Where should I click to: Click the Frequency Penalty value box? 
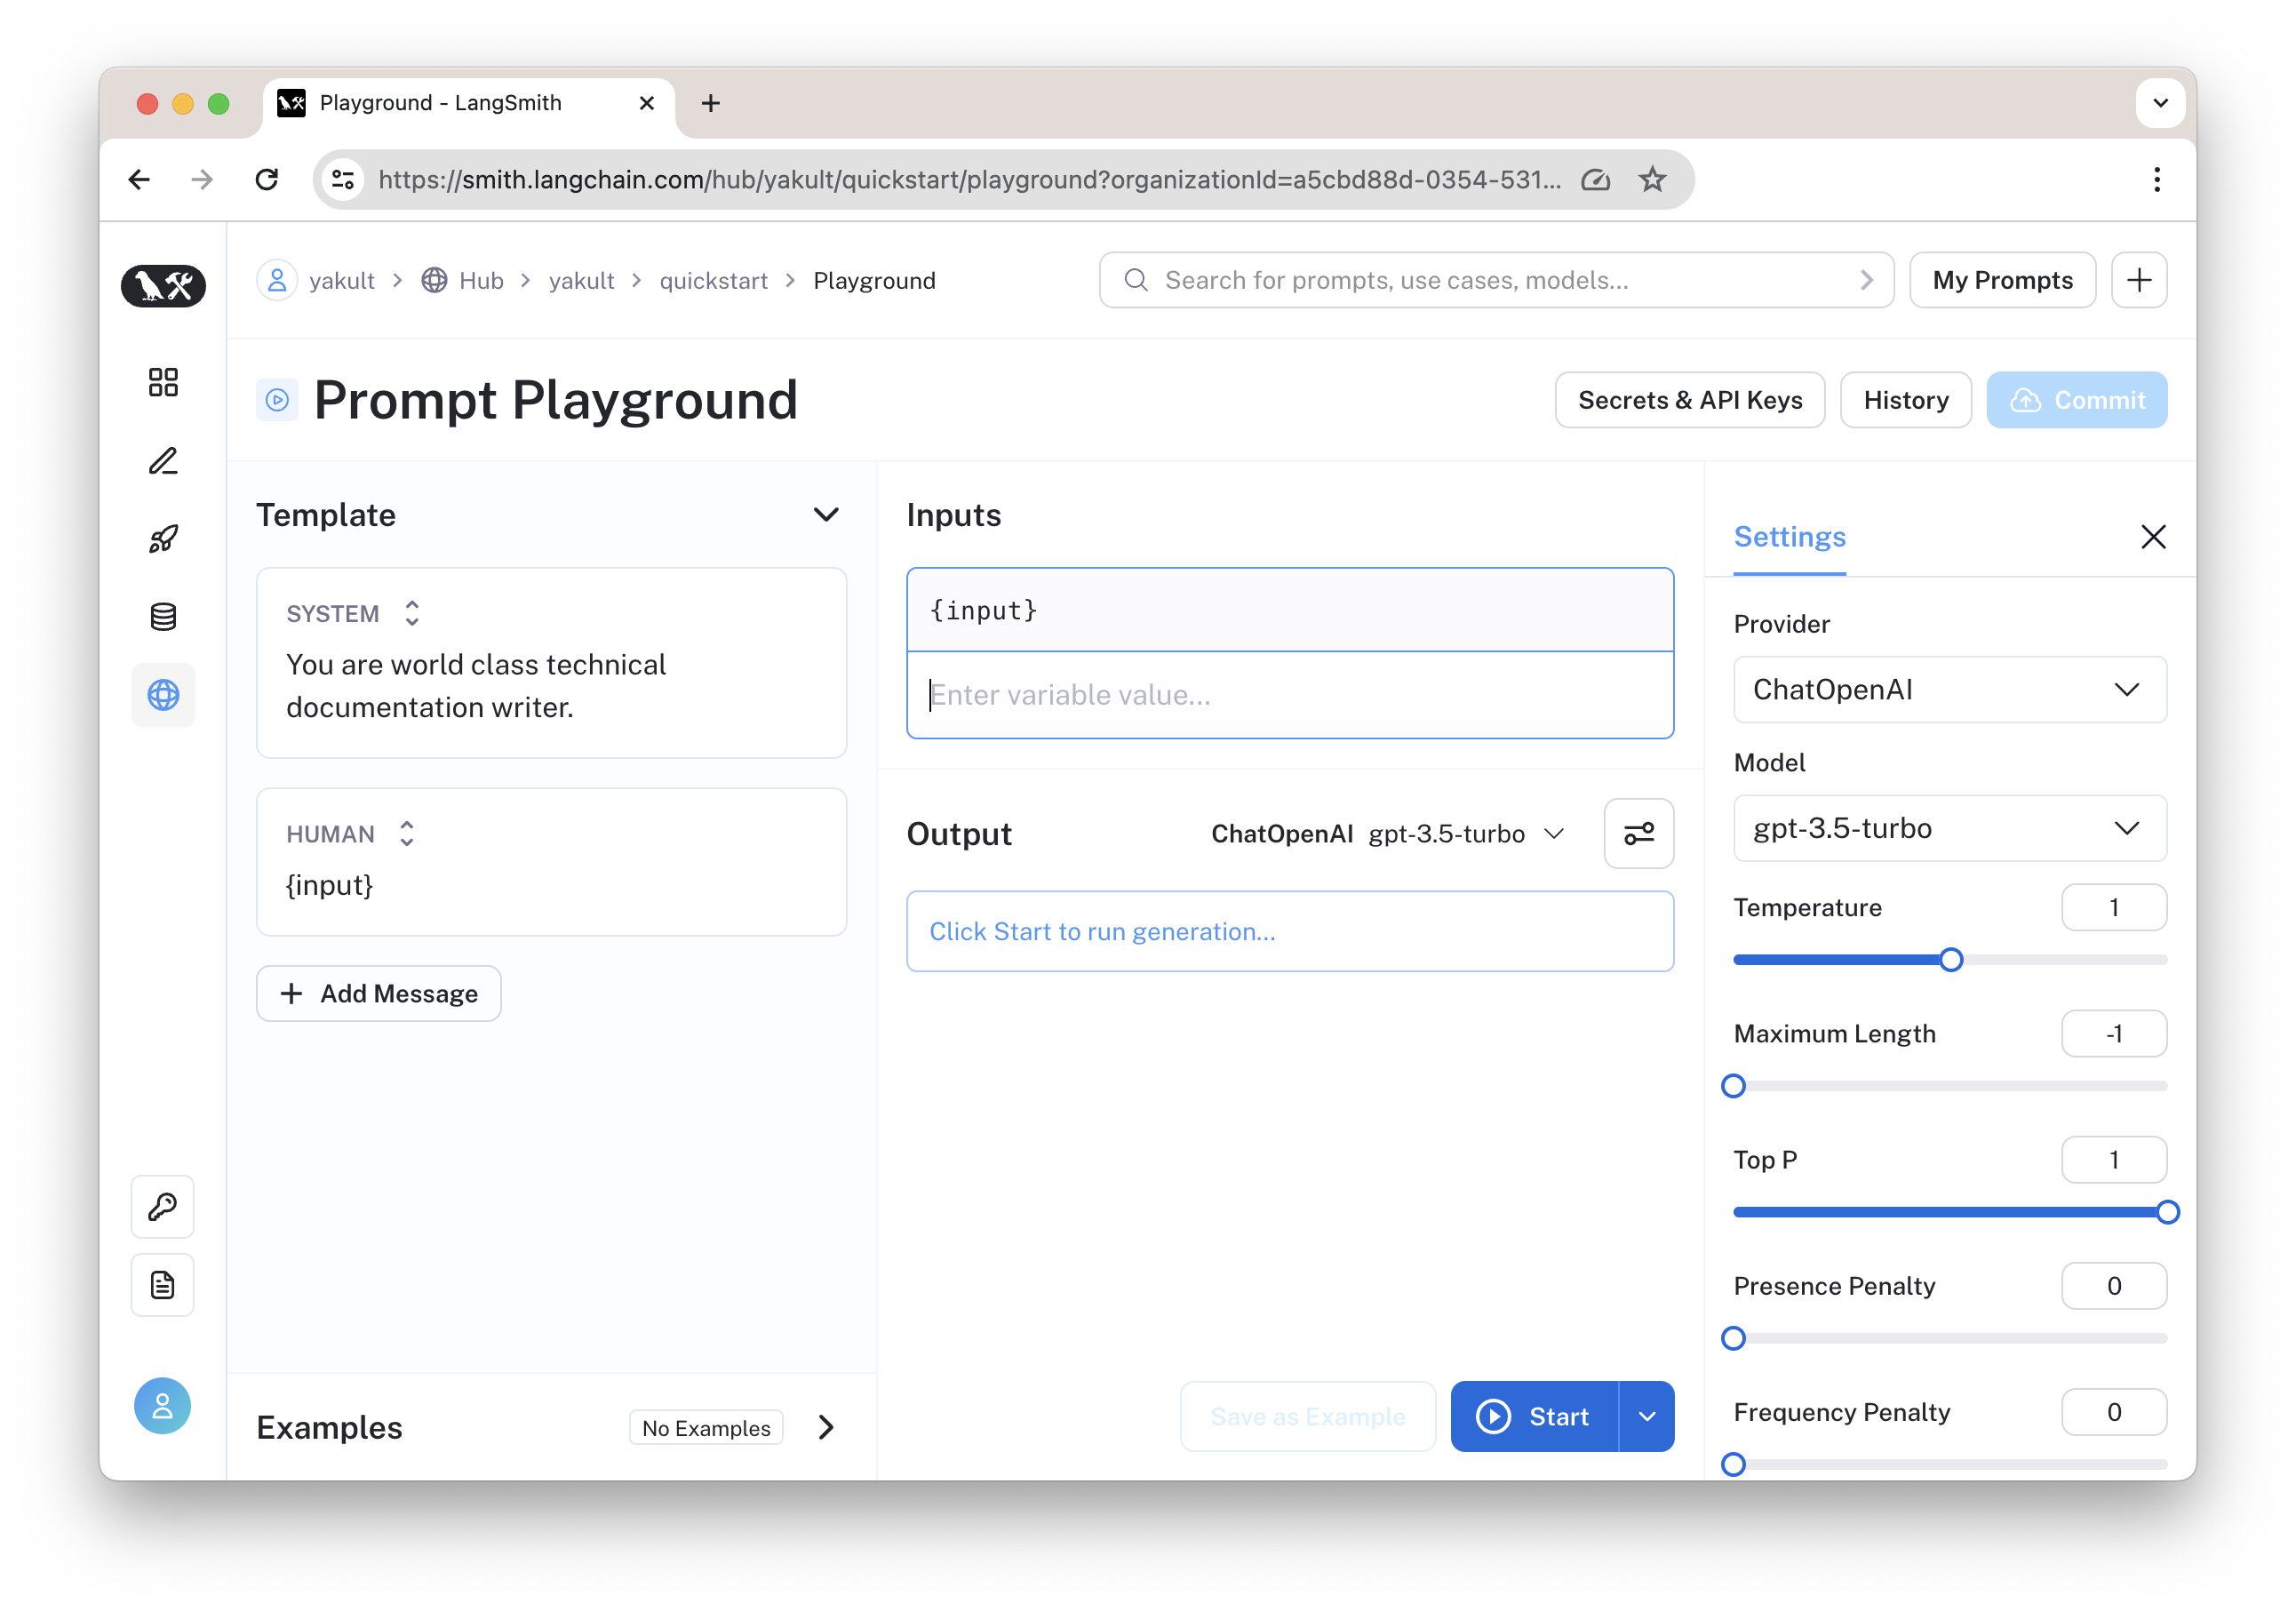pyautogui.click(x=2114, y=1412)
